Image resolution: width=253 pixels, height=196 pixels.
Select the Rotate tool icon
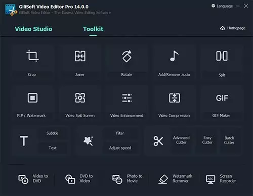pos(127,56)
